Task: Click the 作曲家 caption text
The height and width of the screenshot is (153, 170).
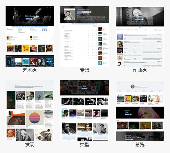Action: pos(140,70)
